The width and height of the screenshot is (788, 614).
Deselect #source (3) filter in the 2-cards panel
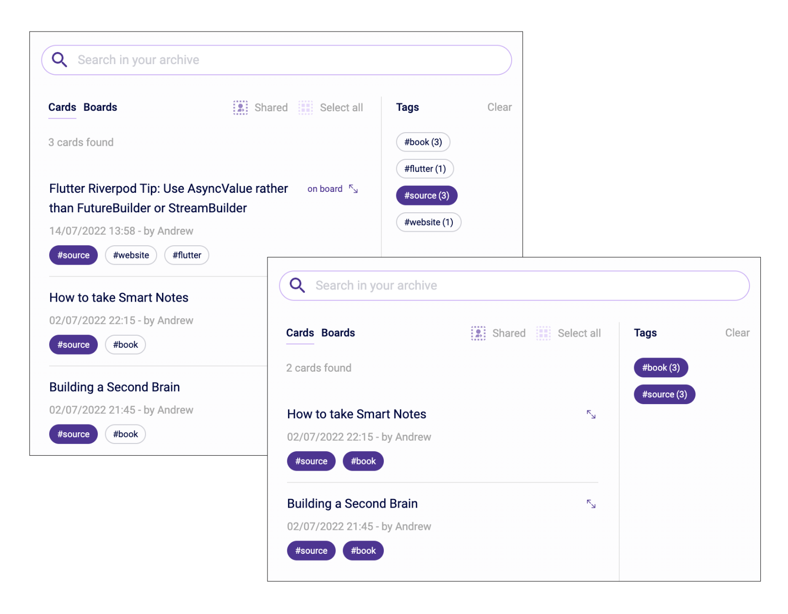tap(664, 394)
